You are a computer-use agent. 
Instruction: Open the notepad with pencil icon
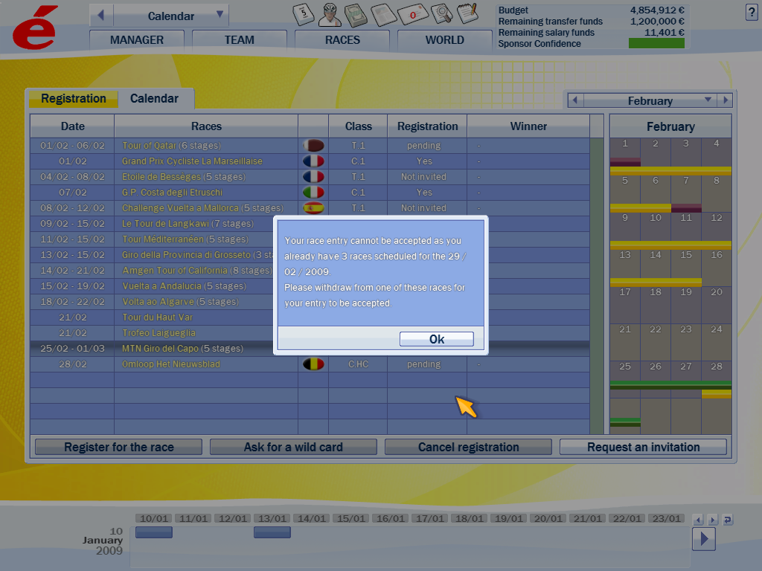467,13
